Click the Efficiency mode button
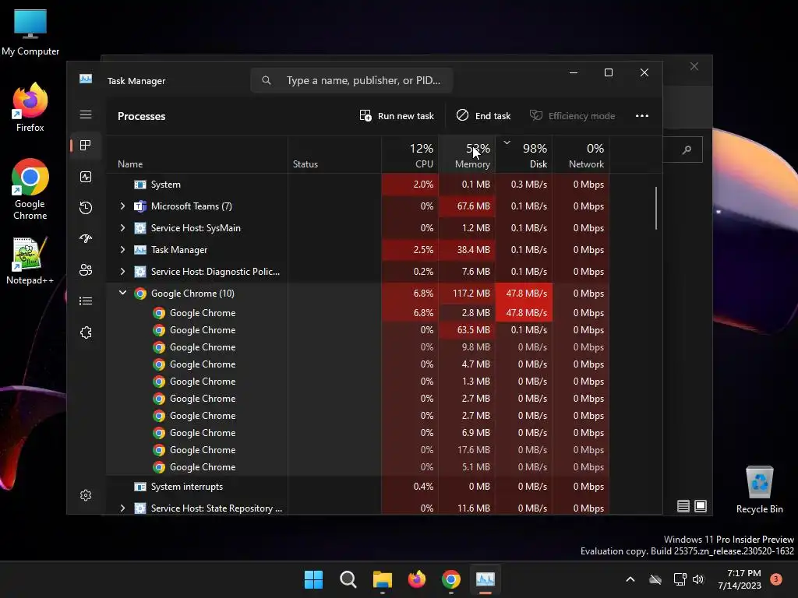 [x=573, y=116]
